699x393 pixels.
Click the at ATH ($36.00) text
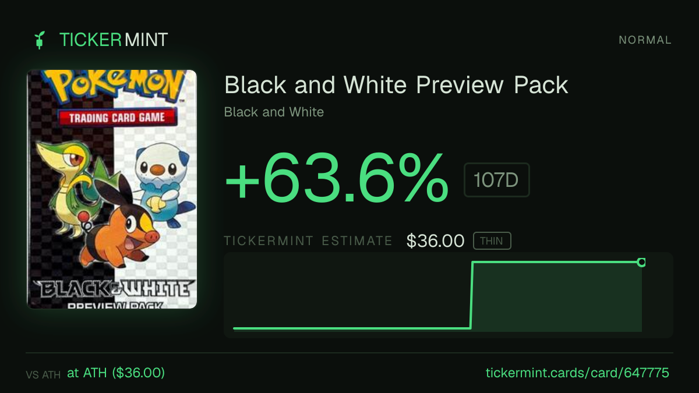[x=116, y=373]
